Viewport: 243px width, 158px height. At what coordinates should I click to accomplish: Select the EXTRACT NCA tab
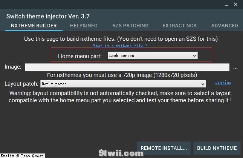[x=180, y=26]
